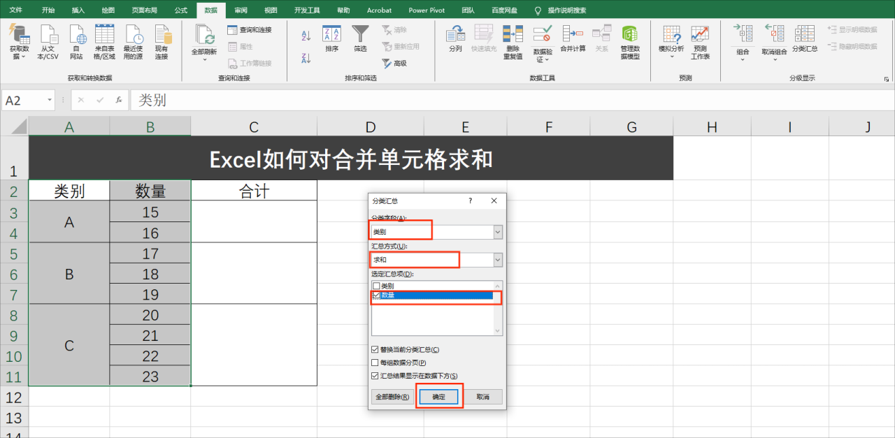Open the 文件 File tab
The width and height of the screenshot is (895, 438).
coord(16,10)
